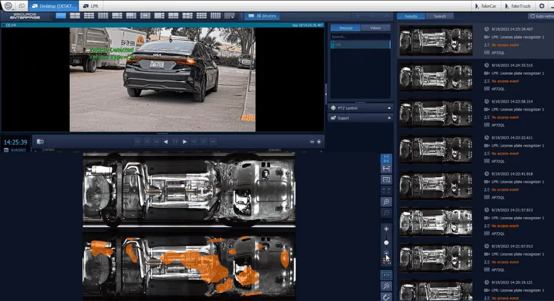Open the calendar date picker 9/19/2023
554x301 pixels.
[x=15, y=150]
